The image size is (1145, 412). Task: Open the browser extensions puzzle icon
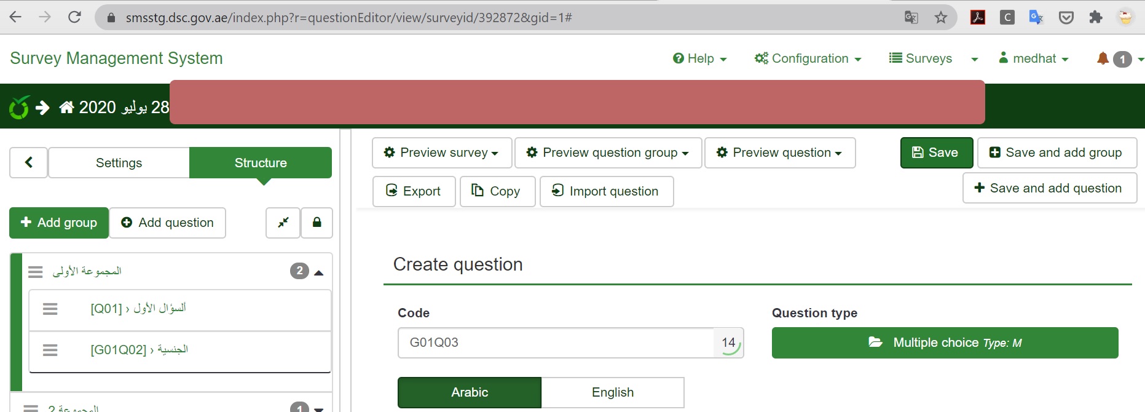[1095, 17]
